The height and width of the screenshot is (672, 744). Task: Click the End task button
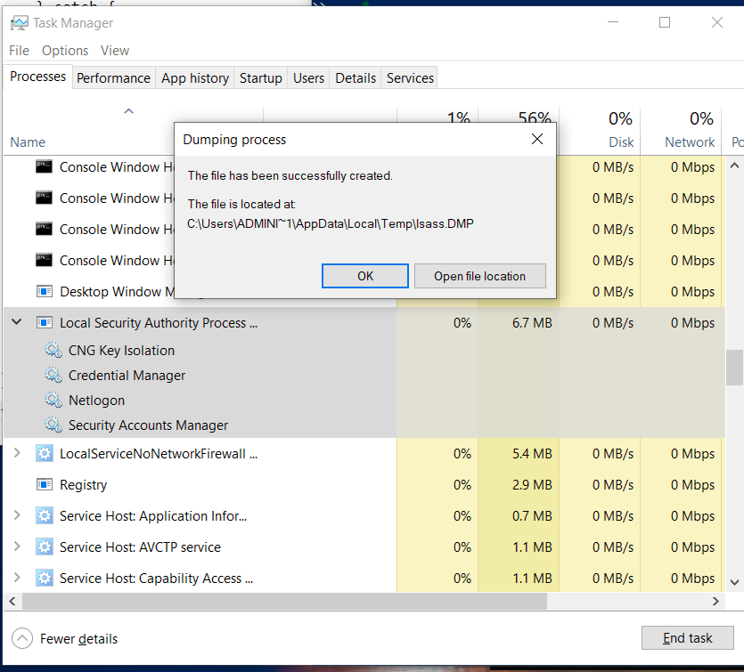687,638
